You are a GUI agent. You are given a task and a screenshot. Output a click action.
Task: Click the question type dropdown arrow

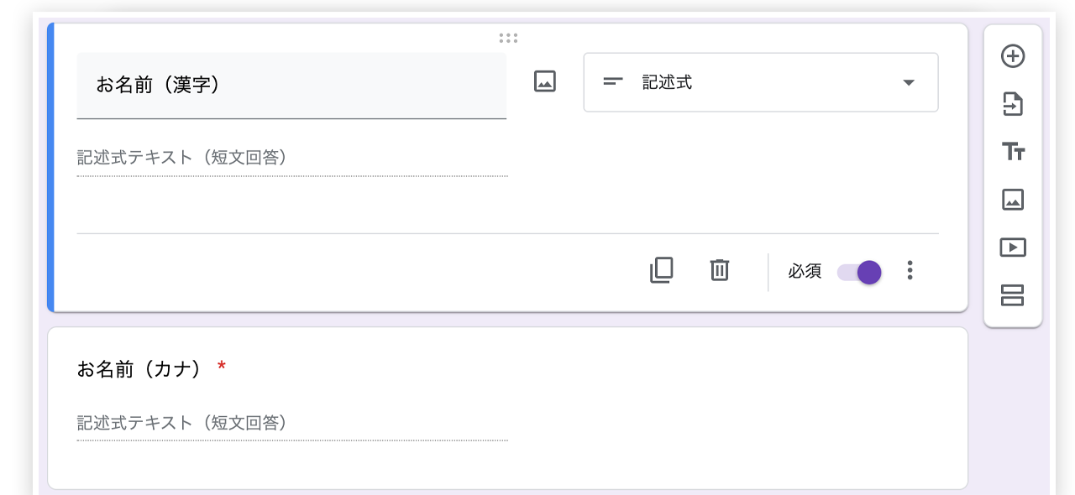click(908, 82)
